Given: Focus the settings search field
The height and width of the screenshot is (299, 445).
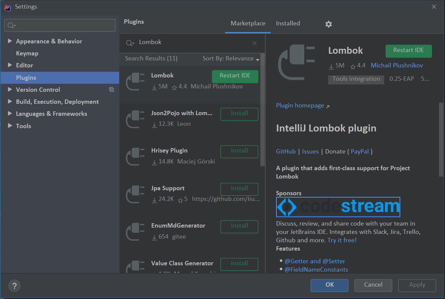Looking at the screenshot, I should tap(60, 25).
